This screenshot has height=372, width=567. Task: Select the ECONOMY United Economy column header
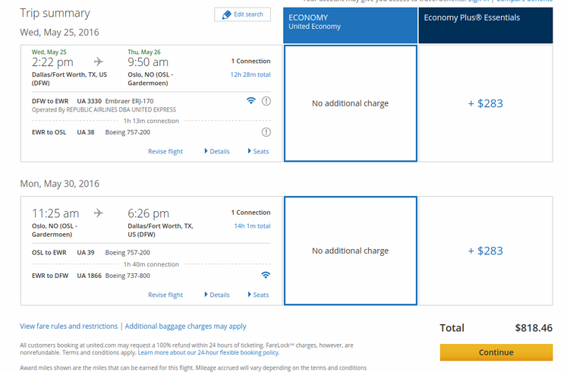[350, 25]
